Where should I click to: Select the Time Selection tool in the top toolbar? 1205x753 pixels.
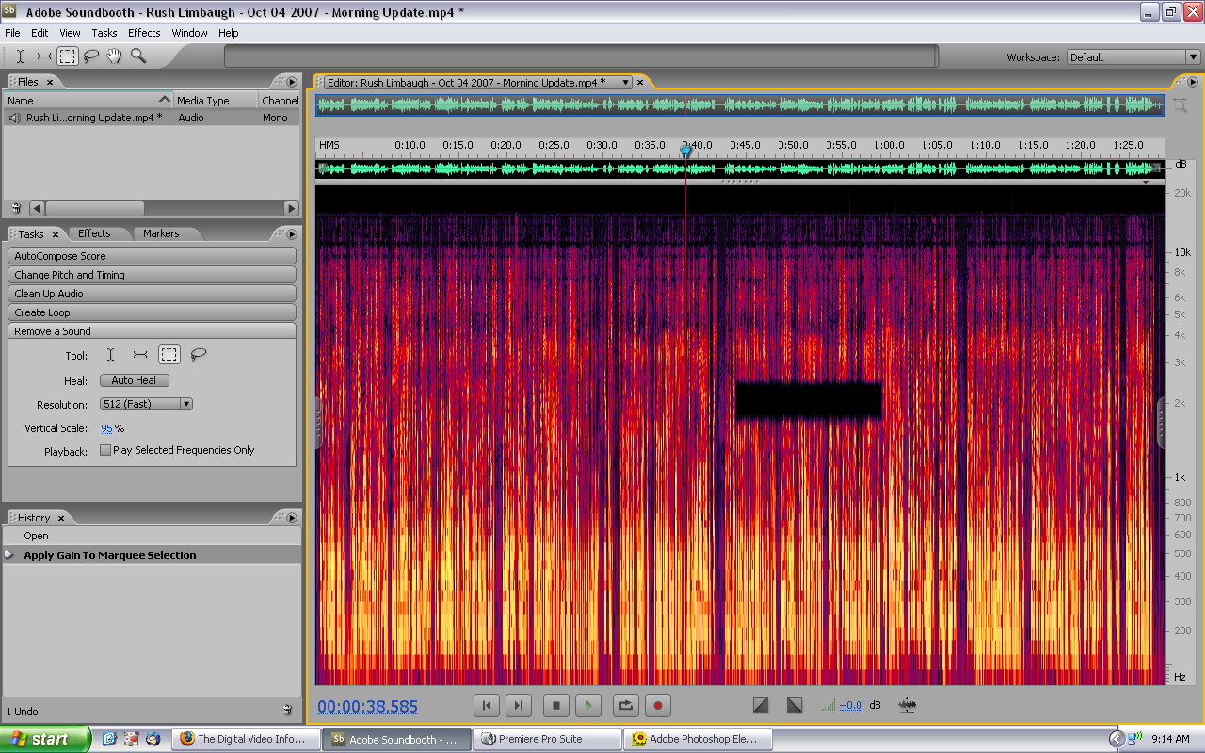click(x=21, y=56)
